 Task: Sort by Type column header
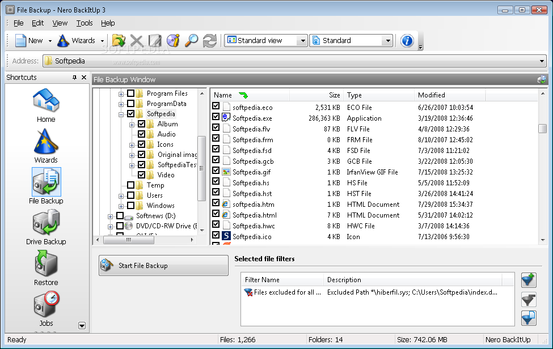pos(379,95)
